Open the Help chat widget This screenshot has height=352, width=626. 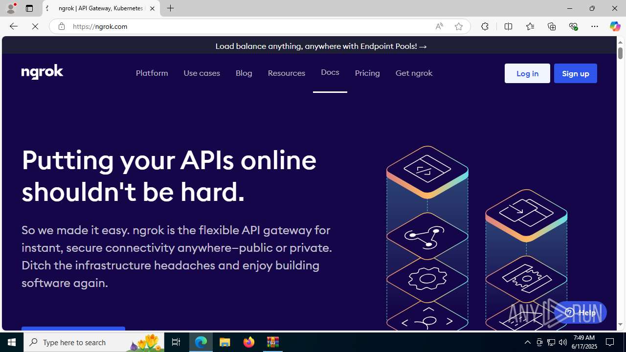click(580, 312)
